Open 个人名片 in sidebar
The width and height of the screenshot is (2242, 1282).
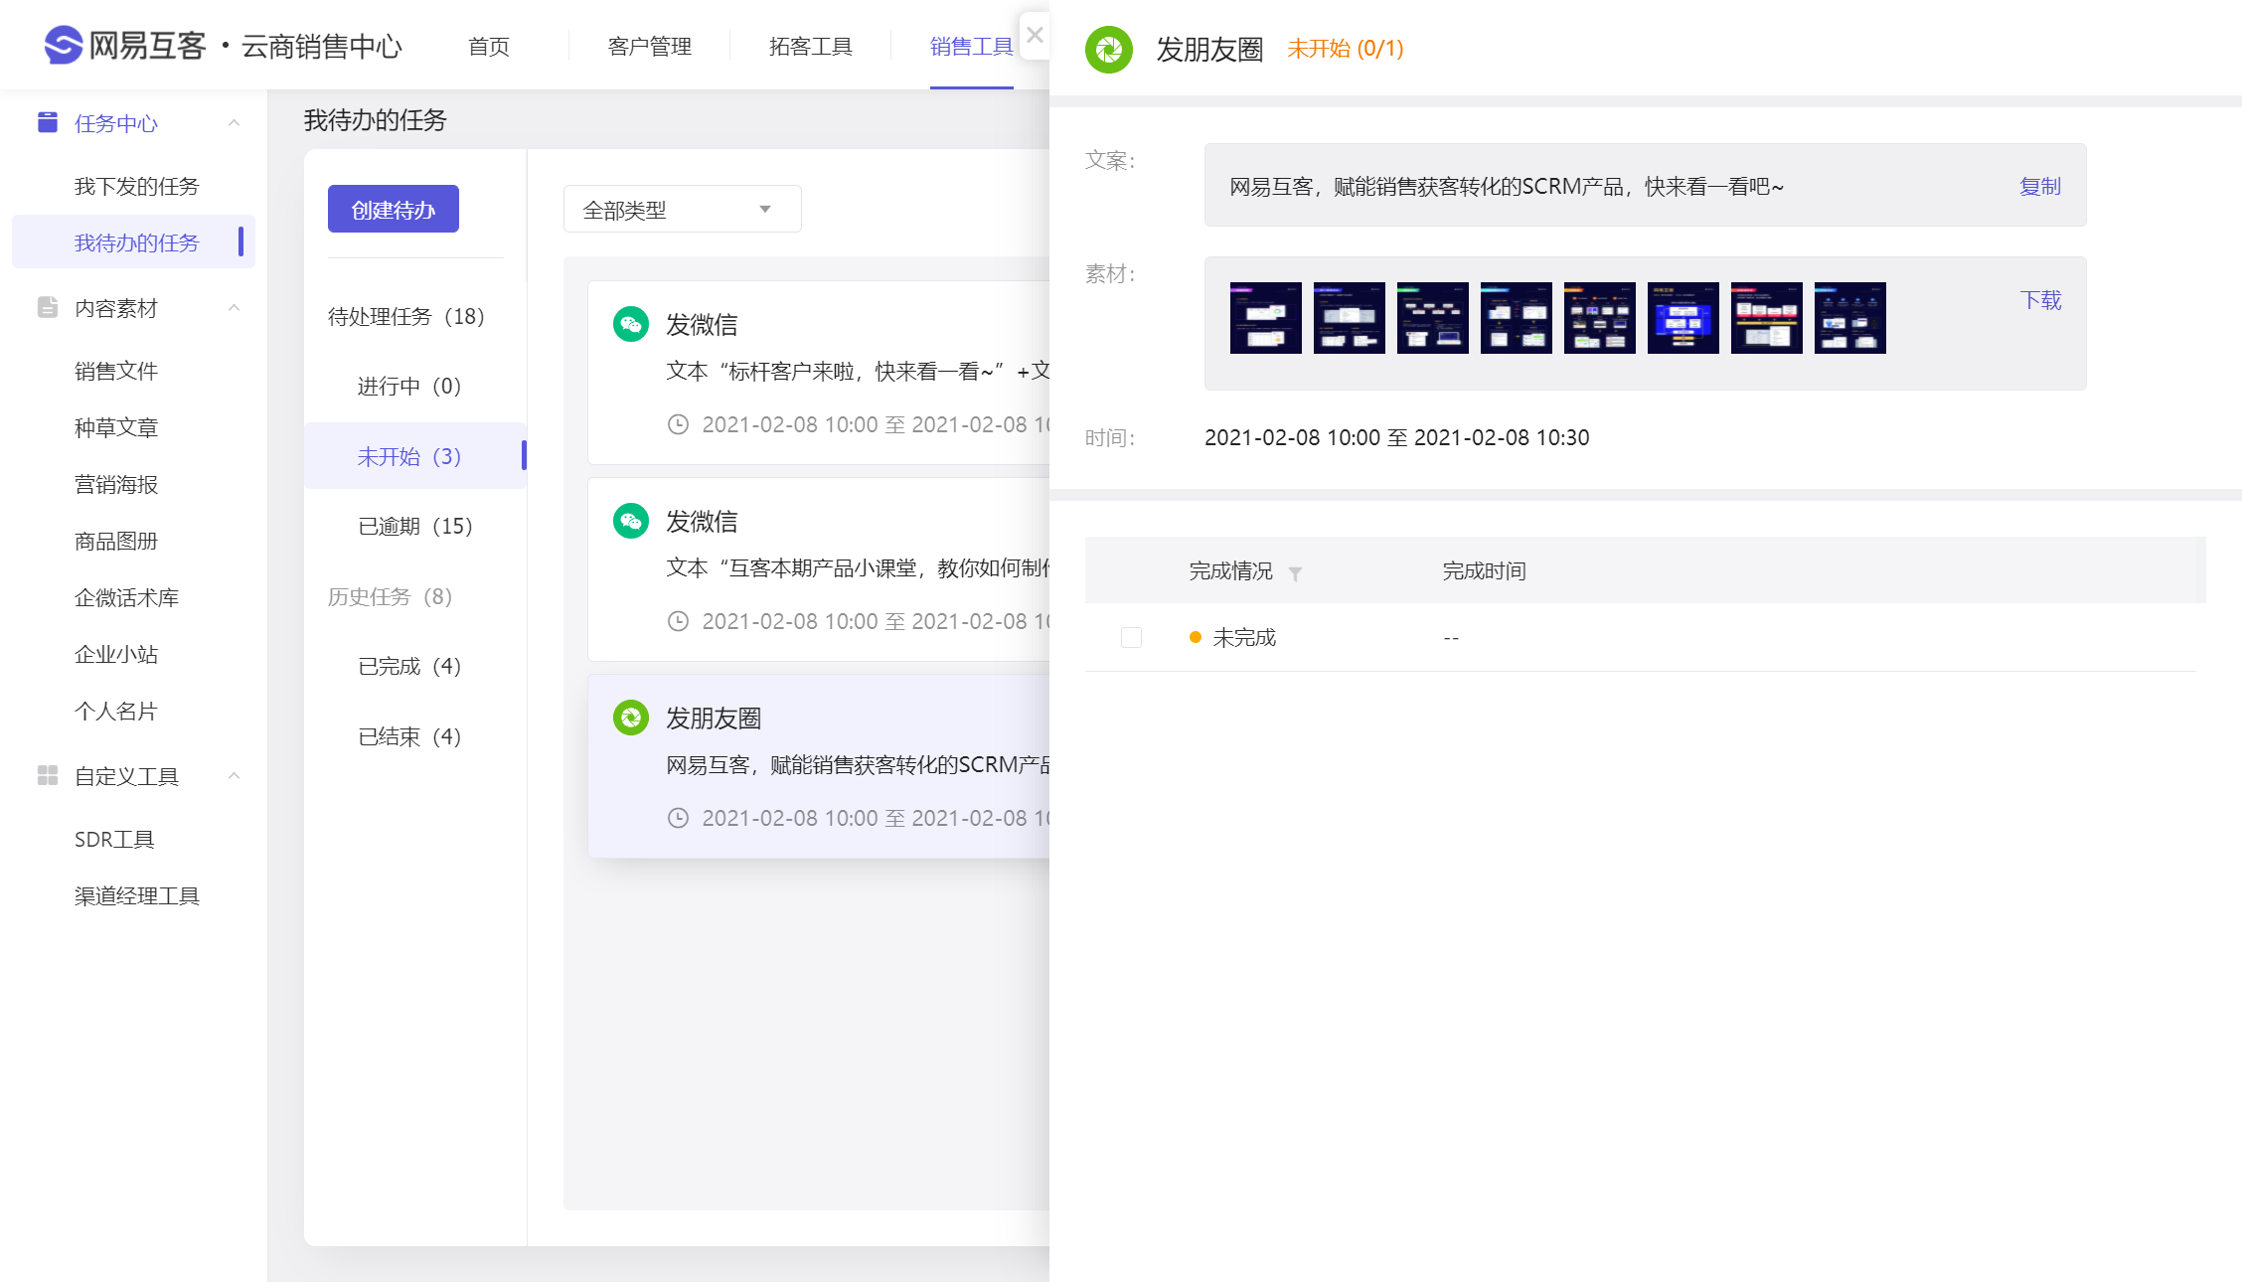[x=115, y=711]
